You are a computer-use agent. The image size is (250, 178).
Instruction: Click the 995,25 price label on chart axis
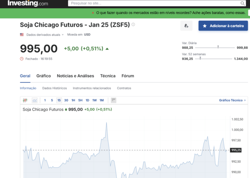click(x=236, y=150)
